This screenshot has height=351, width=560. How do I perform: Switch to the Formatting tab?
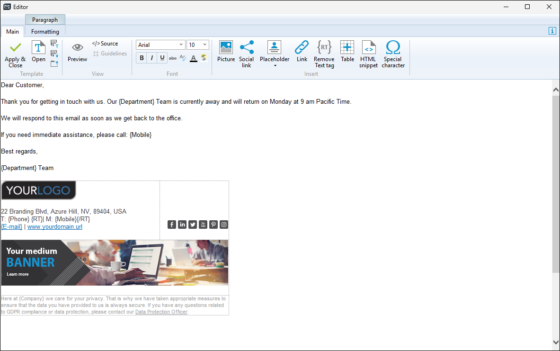(x=45, y=32)
